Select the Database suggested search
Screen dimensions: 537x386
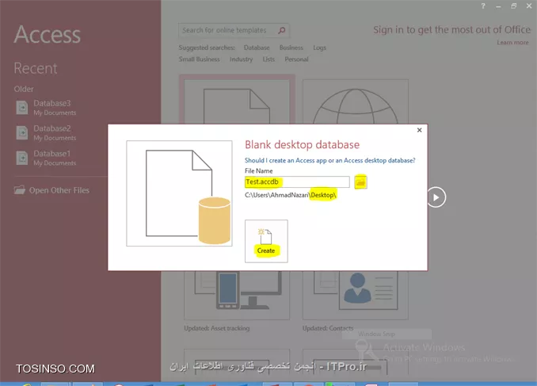click(x=257, y=48)
